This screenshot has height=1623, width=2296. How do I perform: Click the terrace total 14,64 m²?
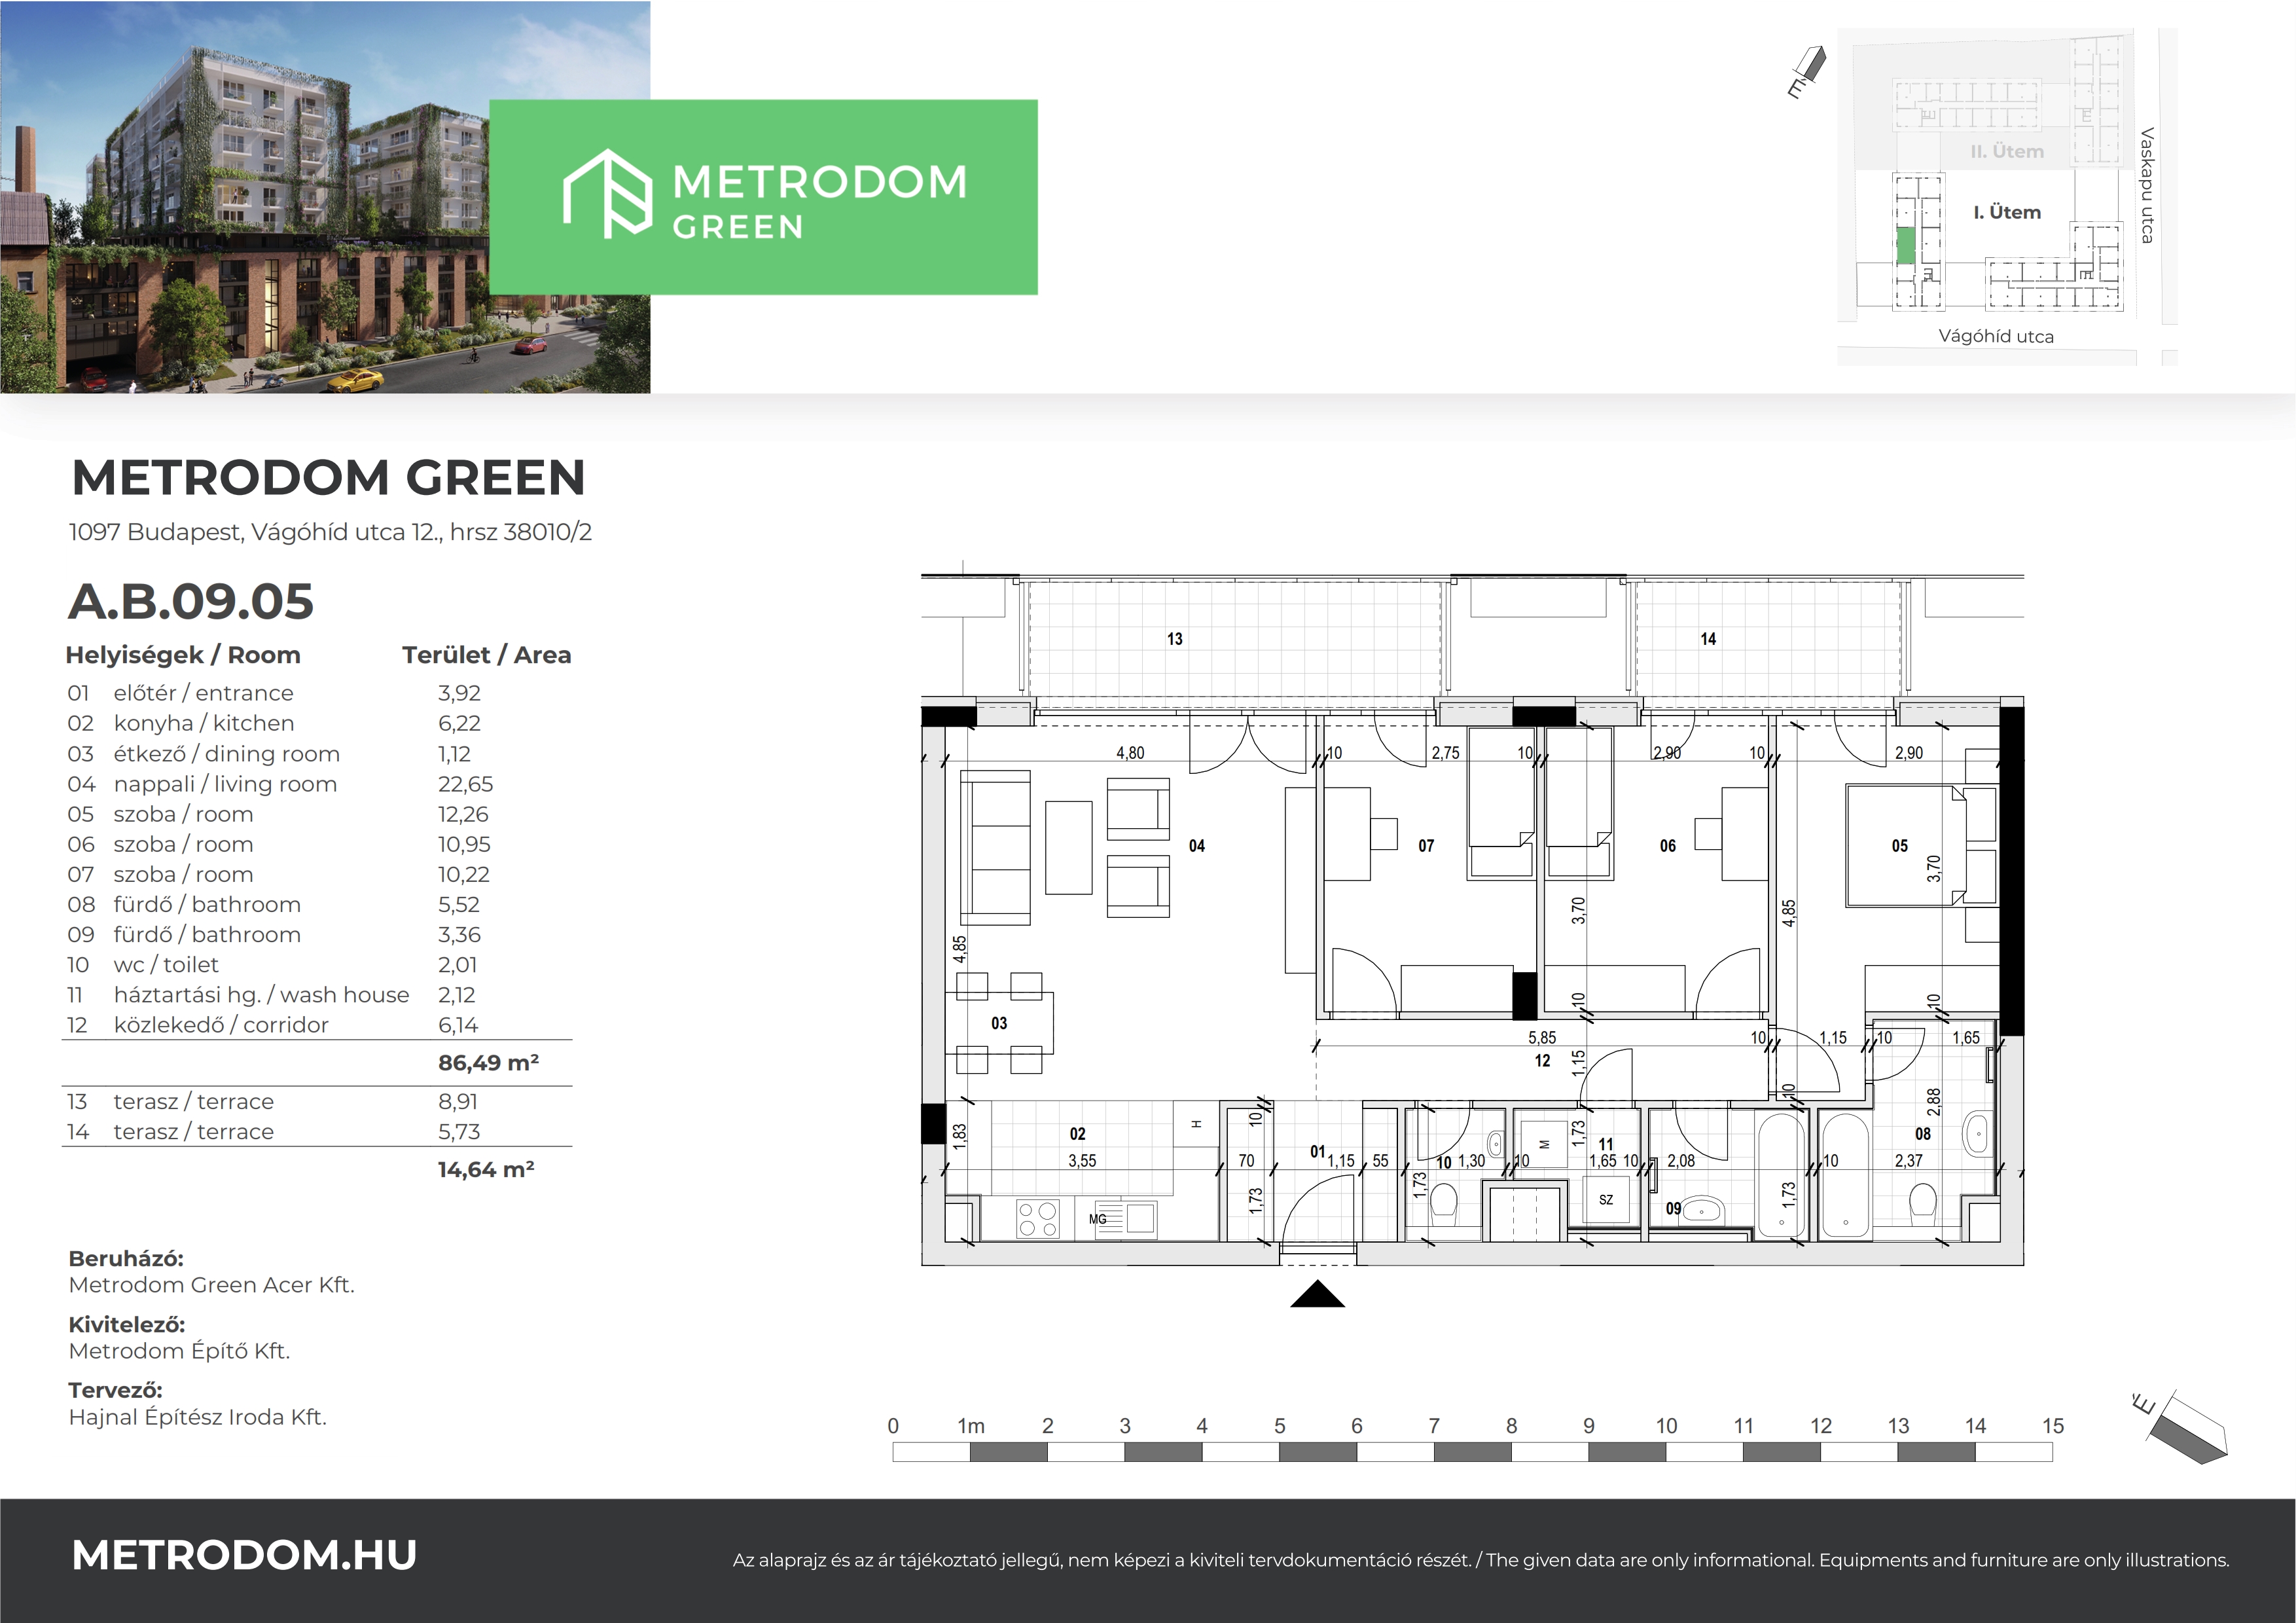(486, 1169)
